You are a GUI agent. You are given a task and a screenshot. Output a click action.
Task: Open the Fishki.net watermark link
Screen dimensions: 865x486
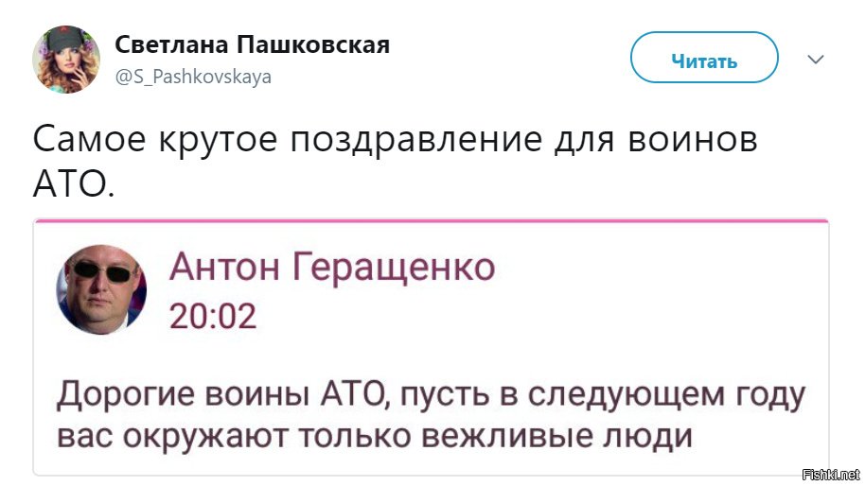point(831,475)
